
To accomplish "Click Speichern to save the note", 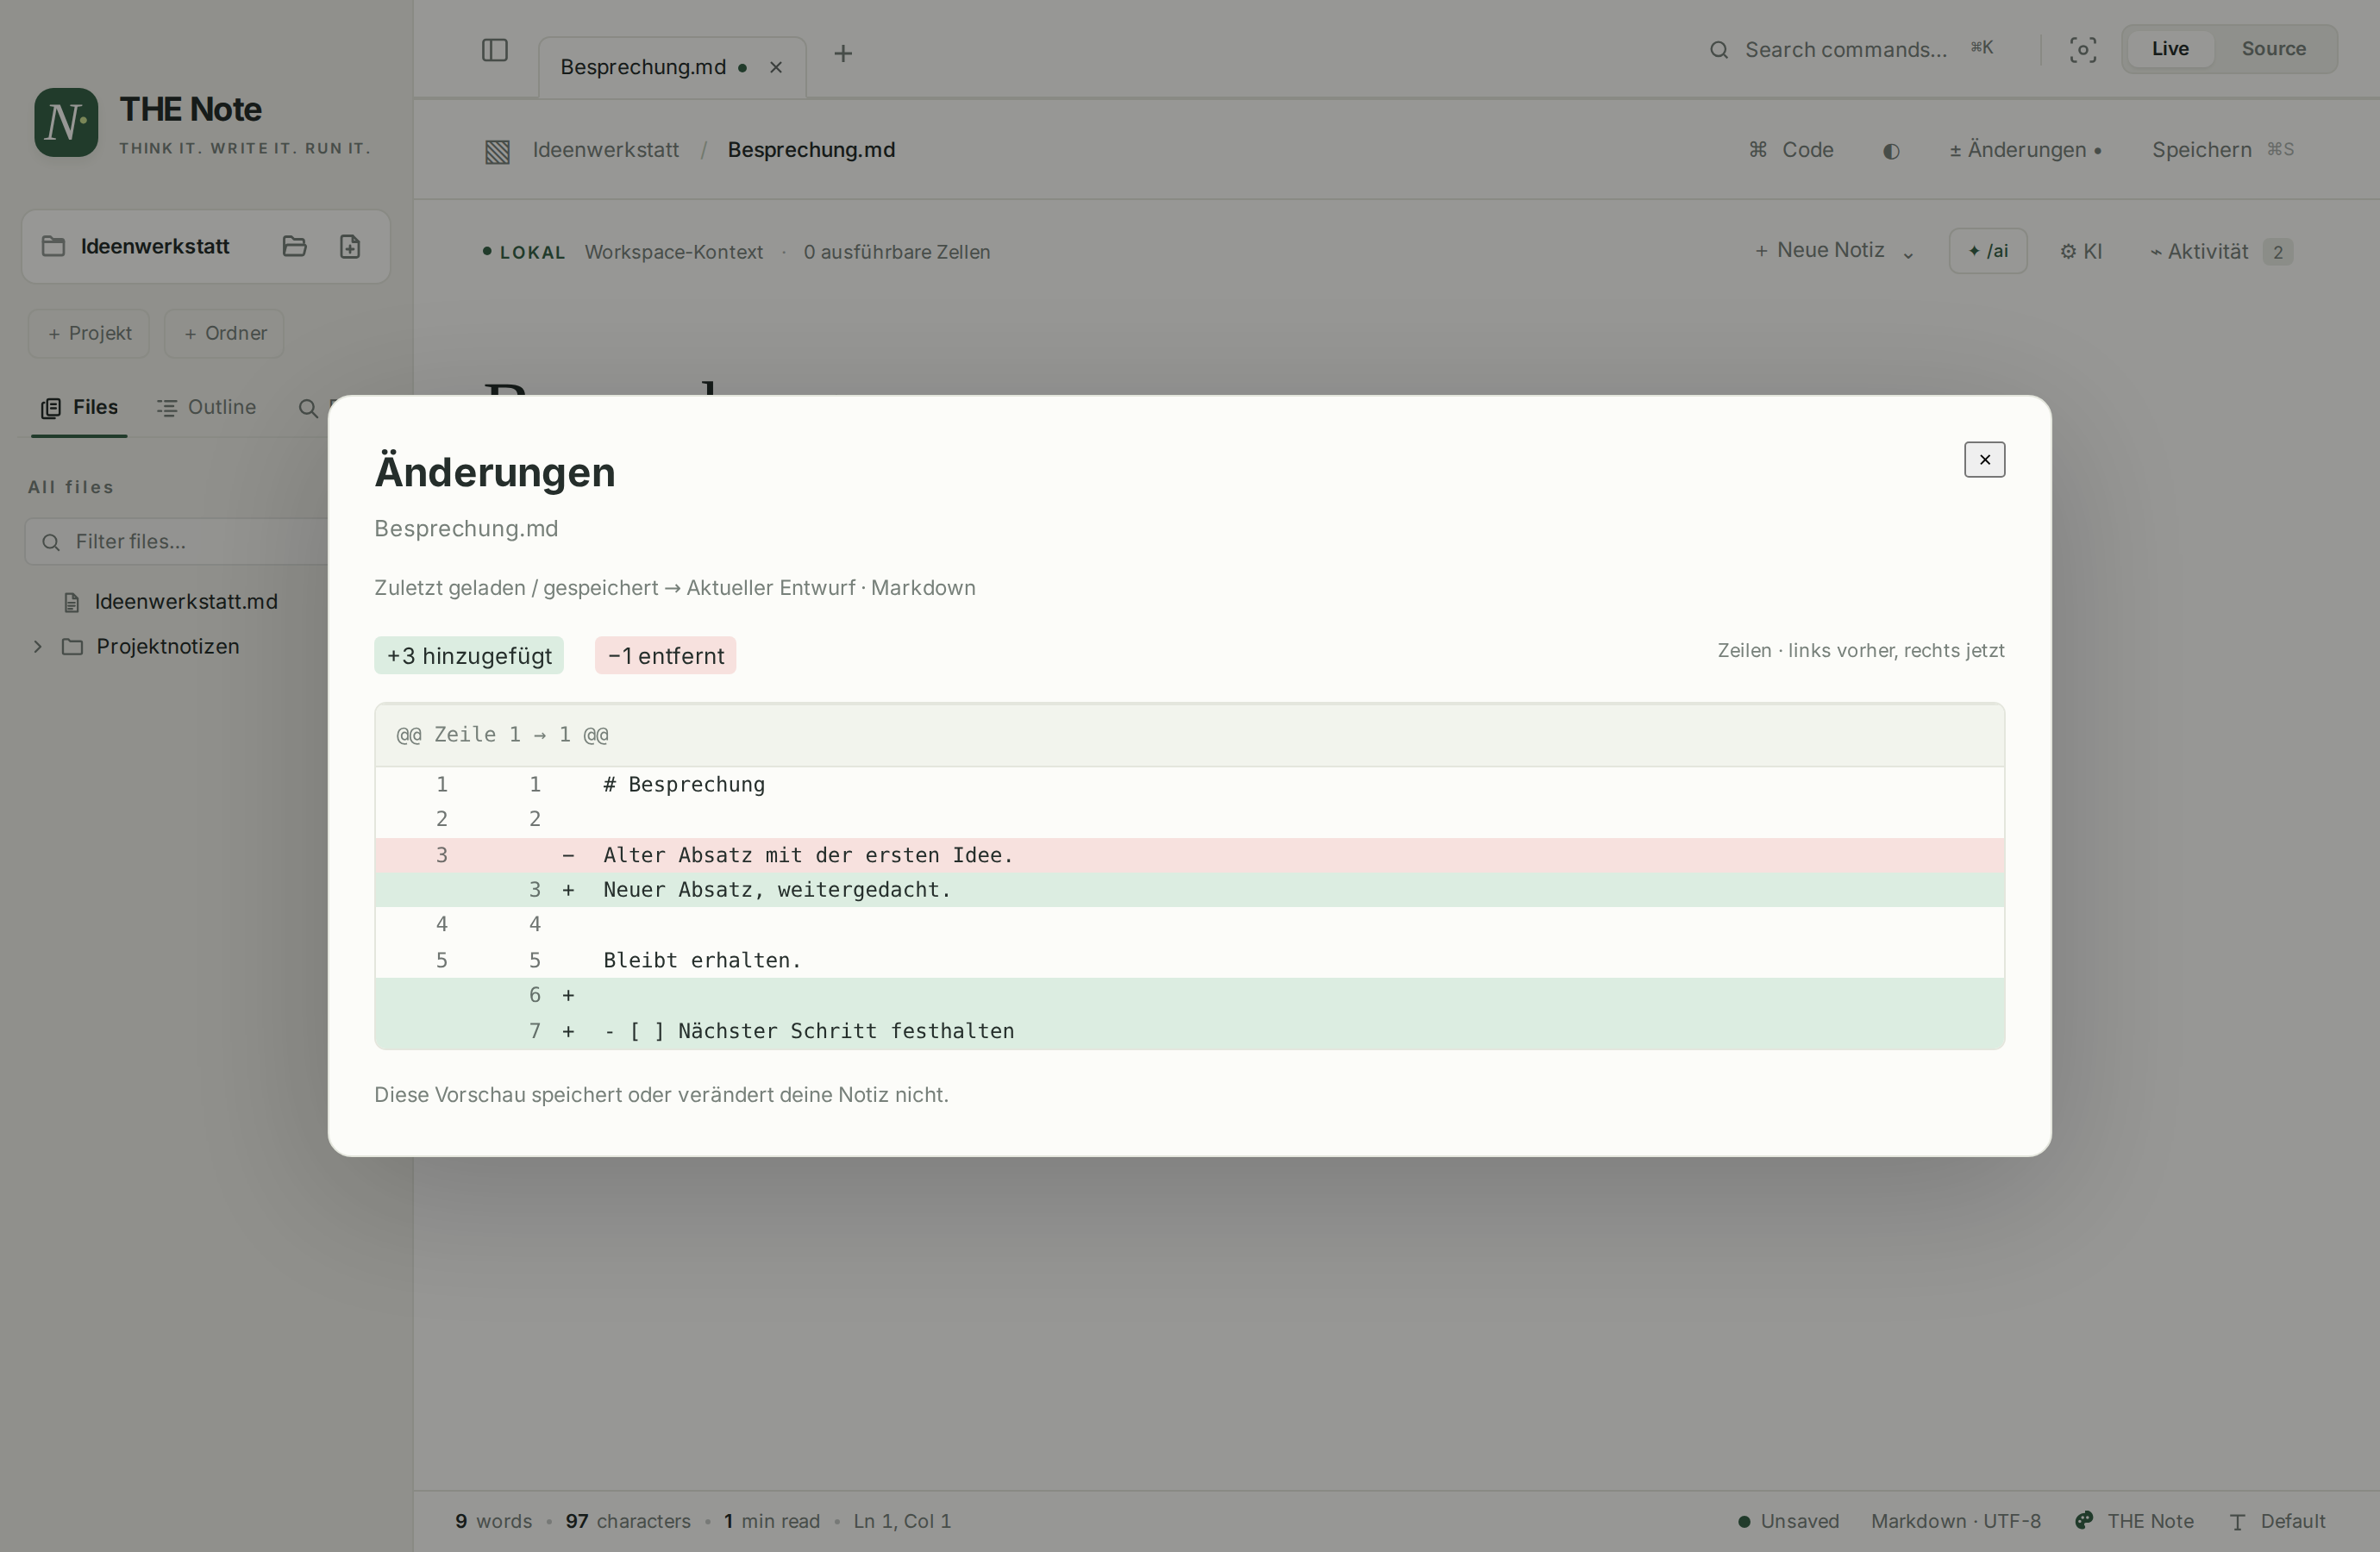I will pyautogui.click(x=2223, y=150).
